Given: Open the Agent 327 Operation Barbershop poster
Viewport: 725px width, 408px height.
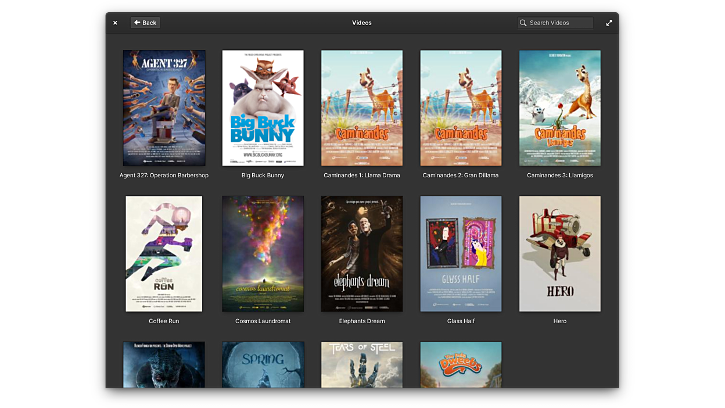Looking at the screenshot, I should [x=164, y=108].
